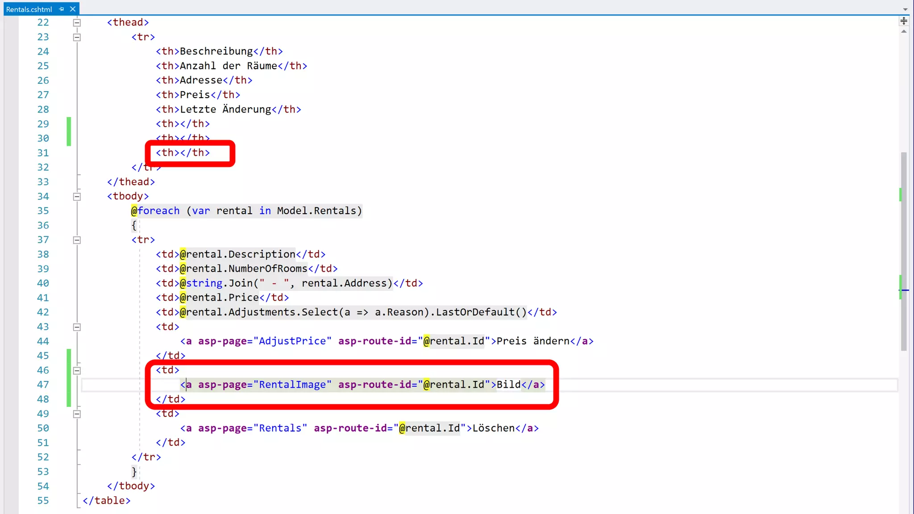Collapse the header tr on line 23
Viewport: 914px width, 514px height.
click(77, 37)
